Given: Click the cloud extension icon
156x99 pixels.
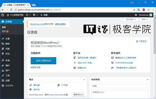Looking at the screenshot, I should (148, 10).
